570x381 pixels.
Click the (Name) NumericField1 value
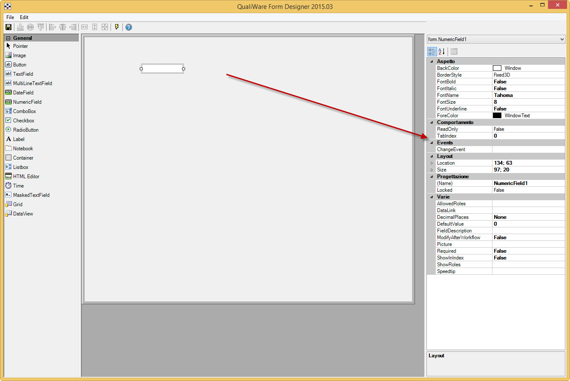pos(528,183)
